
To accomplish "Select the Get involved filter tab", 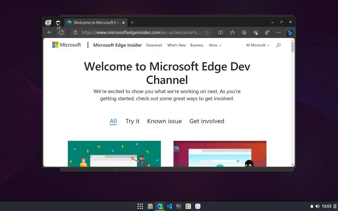I will click(x=207, y=121).
